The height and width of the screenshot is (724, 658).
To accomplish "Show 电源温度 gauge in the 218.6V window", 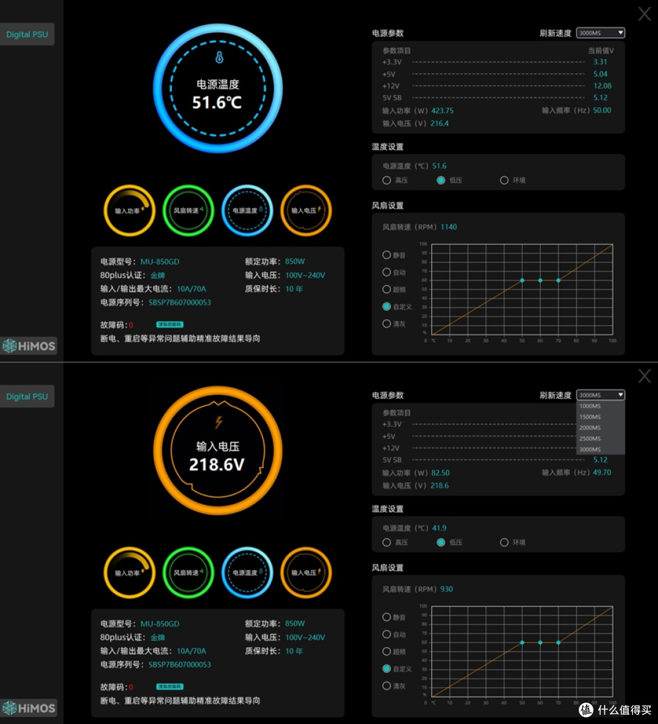I will point(247,572).
